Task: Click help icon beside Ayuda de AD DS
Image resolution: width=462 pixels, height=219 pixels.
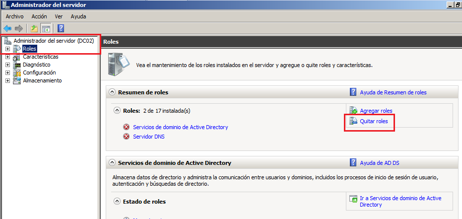Action: click(x=353, y=162)
